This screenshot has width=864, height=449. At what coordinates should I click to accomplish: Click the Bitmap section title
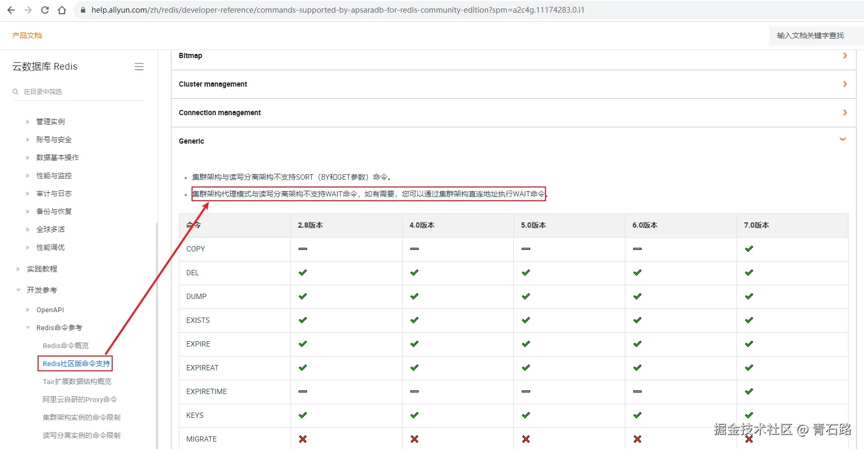click(x=190, y=55)
